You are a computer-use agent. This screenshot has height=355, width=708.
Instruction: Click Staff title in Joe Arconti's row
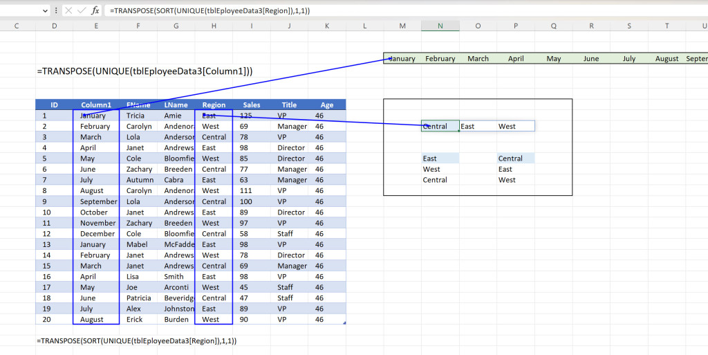(290, 287)
